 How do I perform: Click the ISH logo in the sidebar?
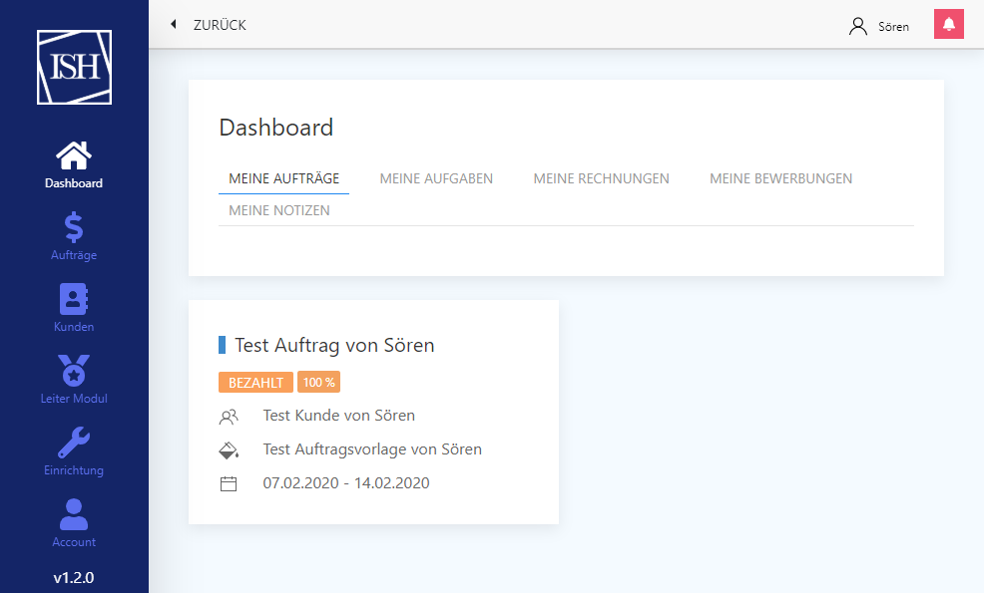(x=74, y=67)
